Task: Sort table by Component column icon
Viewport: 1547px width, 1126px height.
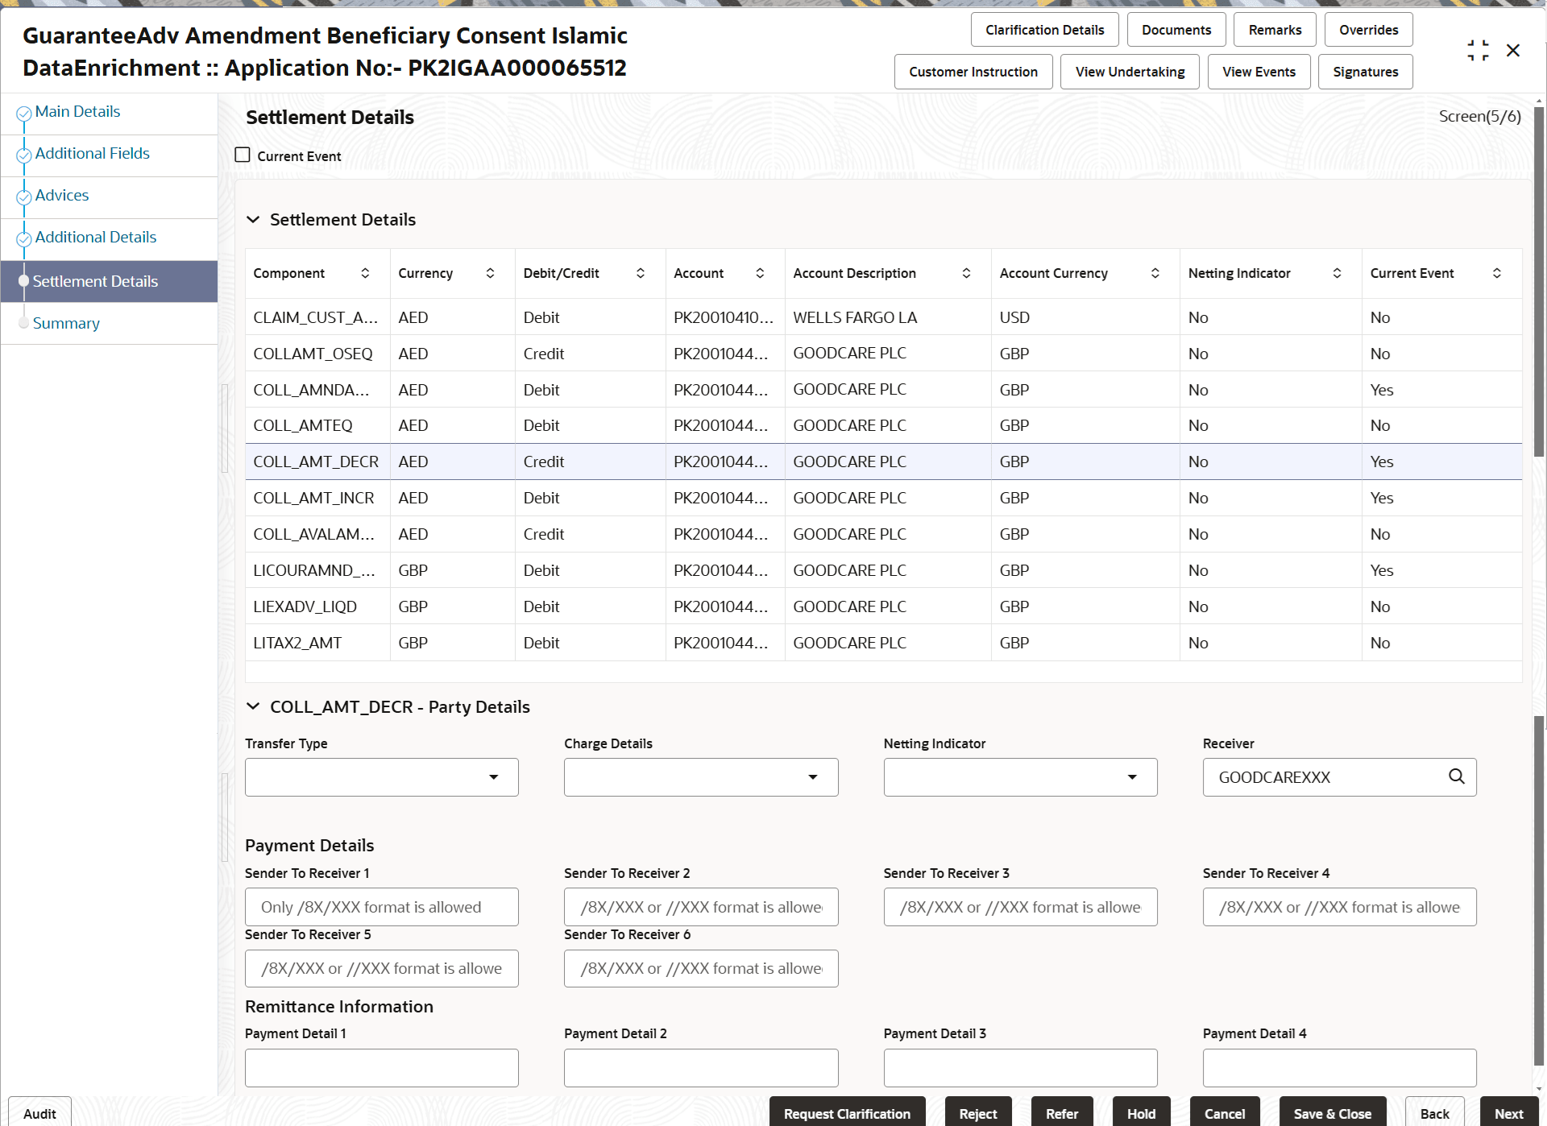Action: pyautogui.click(x=365, y=273)
